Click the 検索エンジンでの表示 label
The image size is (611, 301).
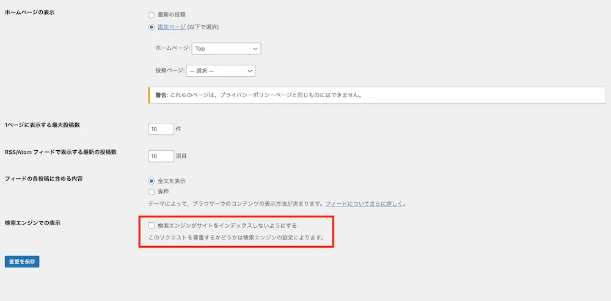[x=32, y=223]
